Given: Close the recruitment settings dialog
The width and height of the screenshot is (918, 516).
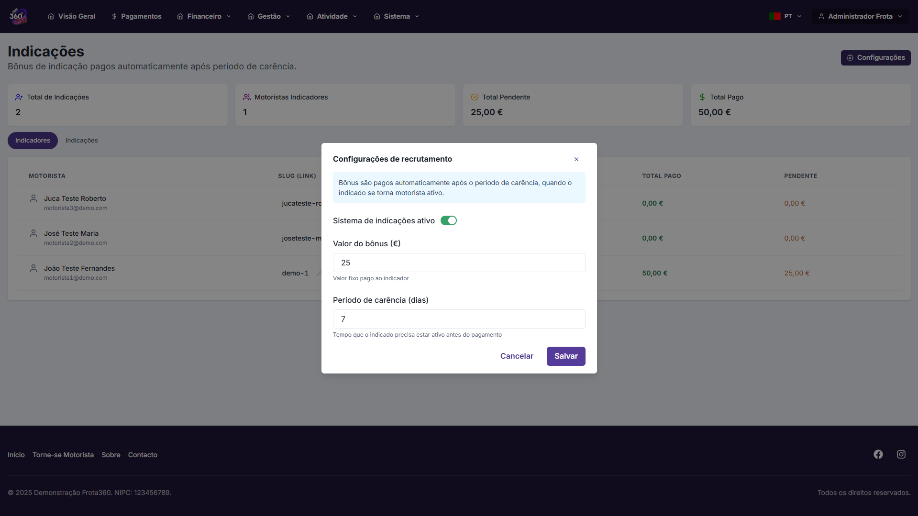Looking at the screenshot, I should click(x=576, y=159).
